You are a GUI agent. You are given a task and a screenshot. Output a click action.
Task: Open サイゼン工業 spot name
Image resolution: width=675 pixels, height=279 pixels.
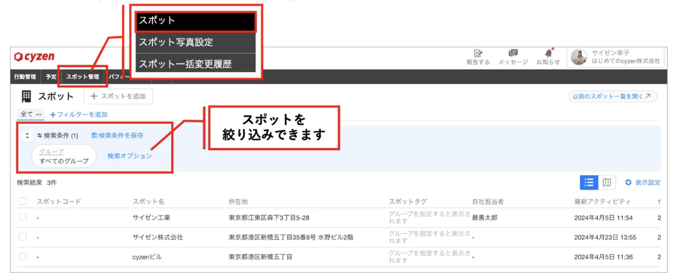(x=151, y=217)
